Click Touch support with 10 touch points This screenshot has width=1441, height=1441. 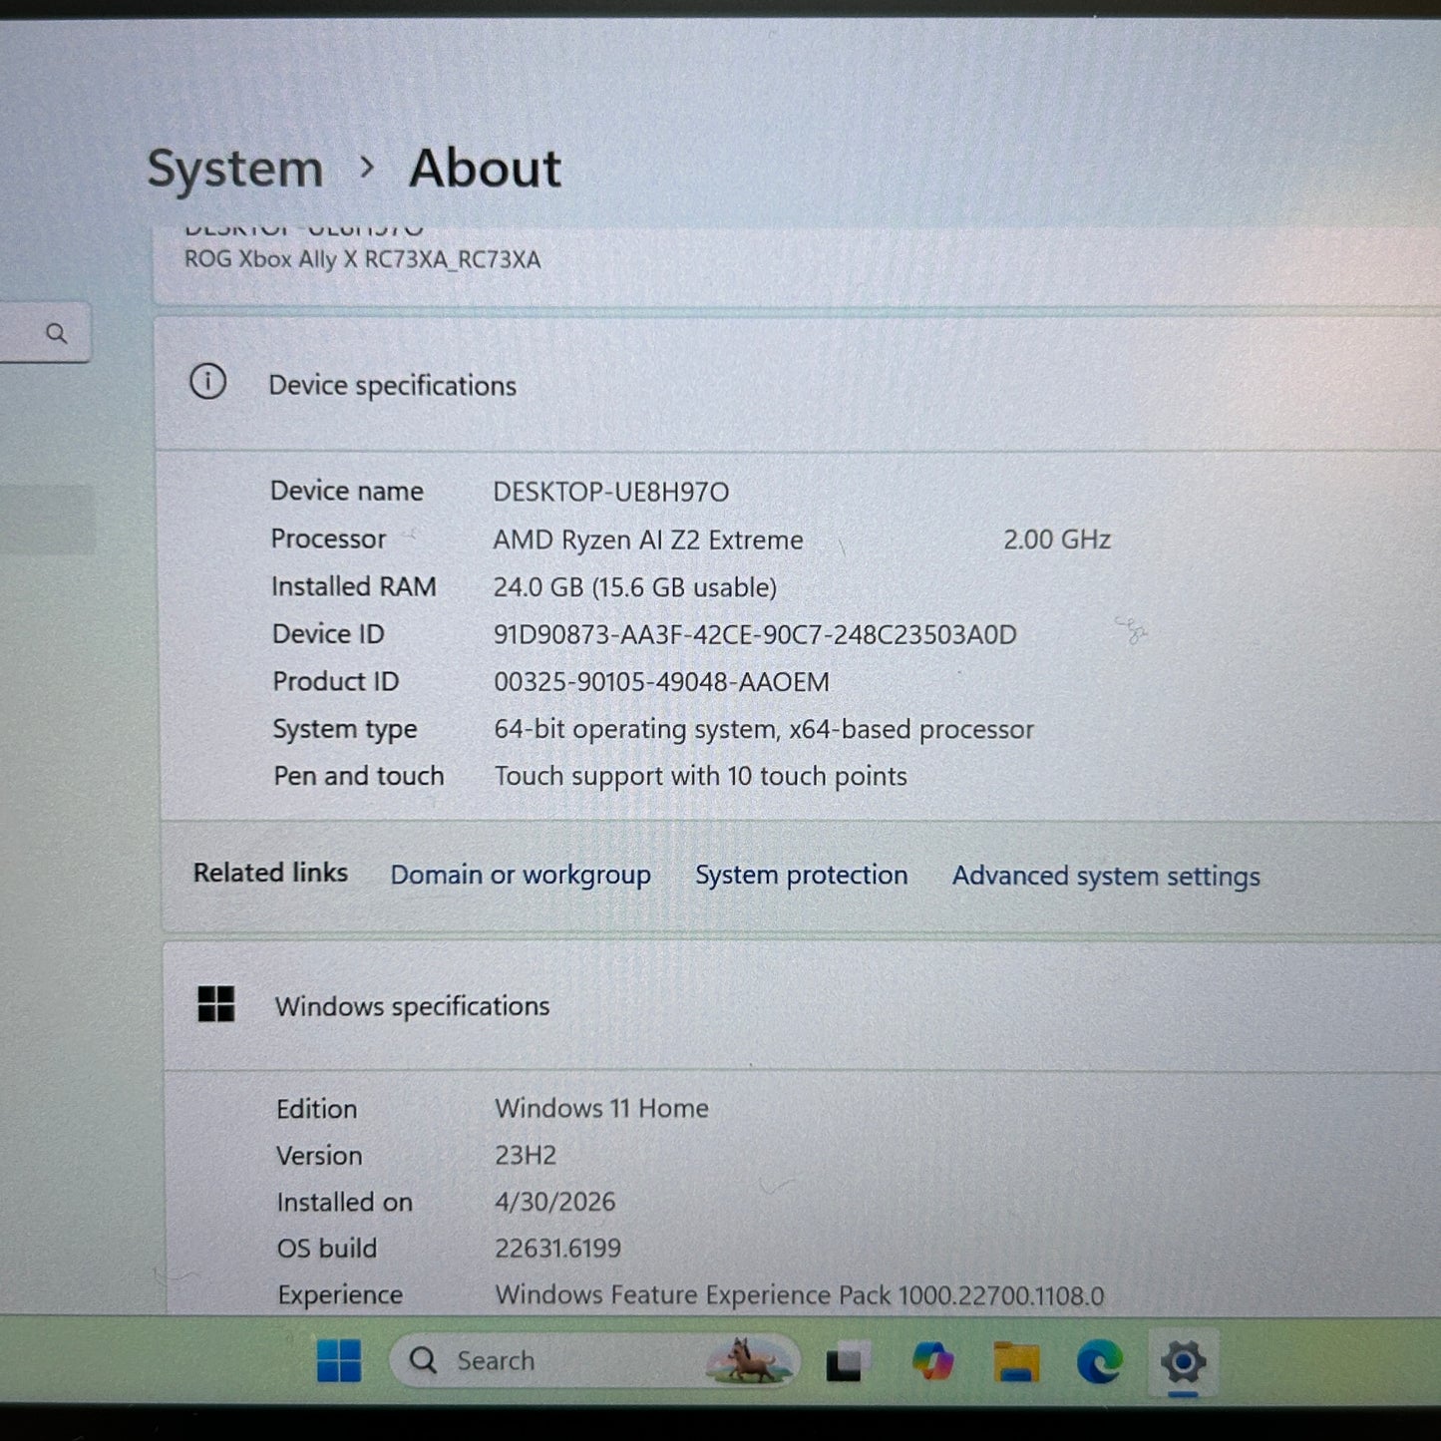pyautogui.click(x=701, y=776)
